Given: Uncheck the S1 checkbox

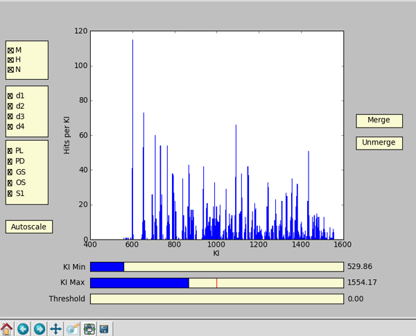Looking at the screenshot, I should click(x=10, y=193).
